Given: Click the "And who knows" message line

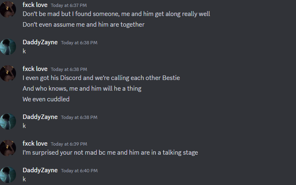Looking at the screenshot, I should coord(82,88).
